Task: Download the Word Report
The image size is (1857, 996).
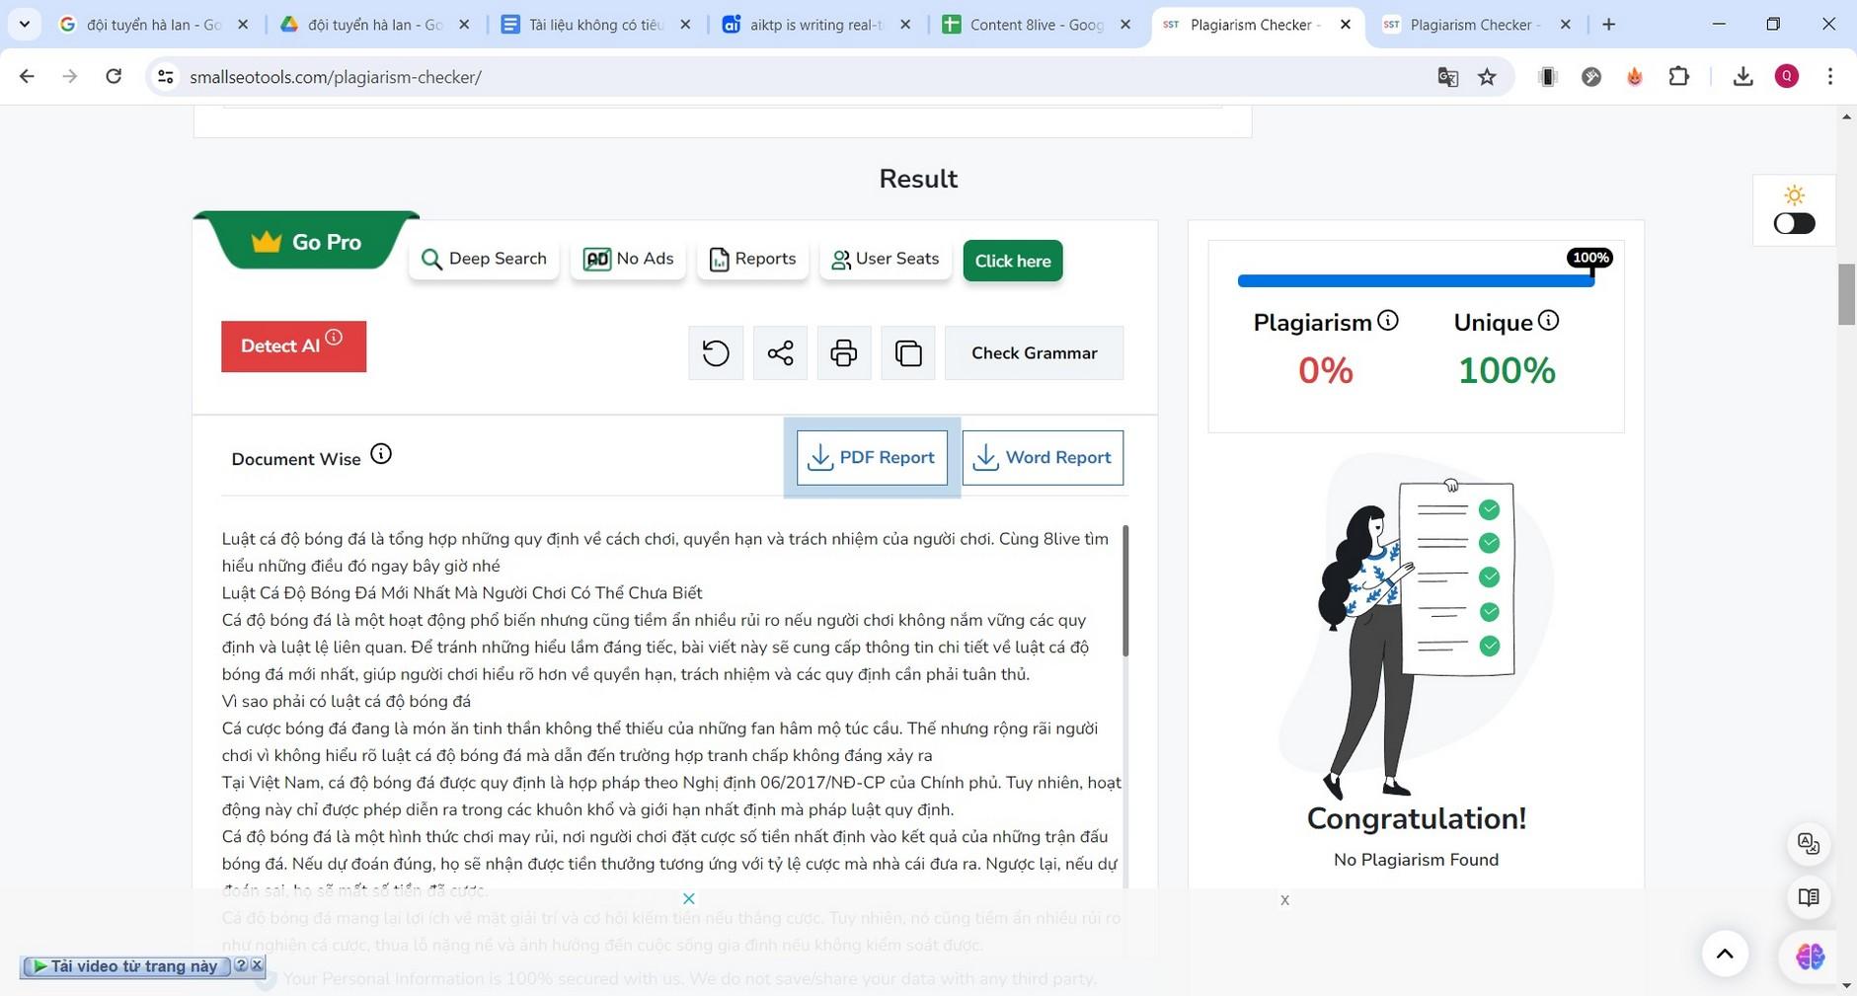Action: pyautogui.click(x=1043, y=458)
